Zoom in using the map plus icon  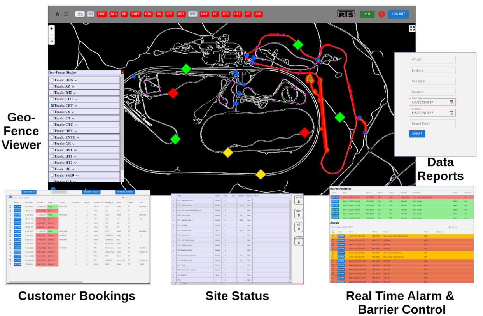[51, 28]
